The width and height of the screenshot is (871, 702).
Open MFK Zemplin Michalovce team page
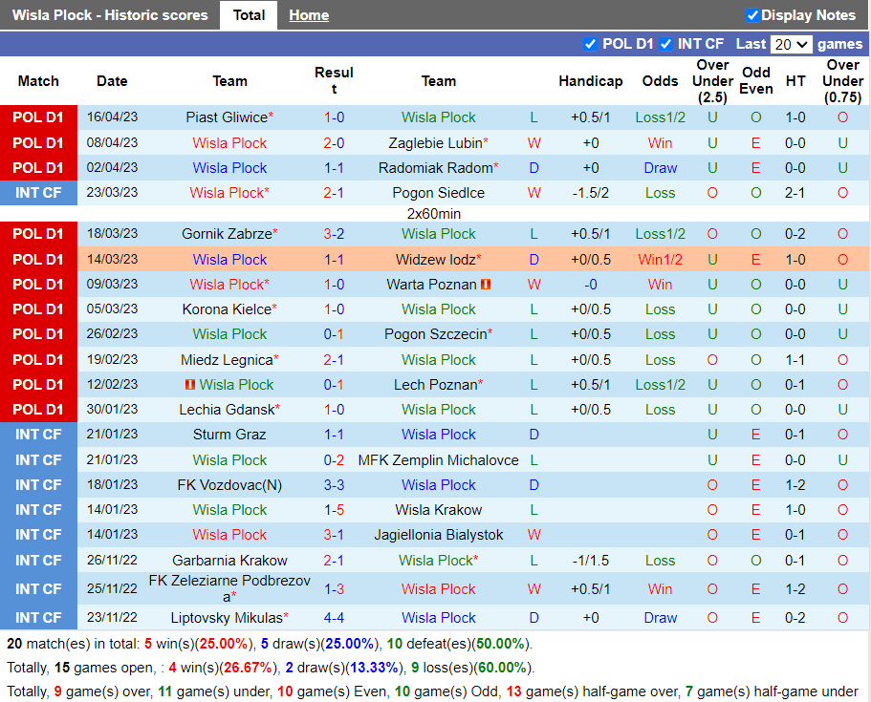point(438,460)
